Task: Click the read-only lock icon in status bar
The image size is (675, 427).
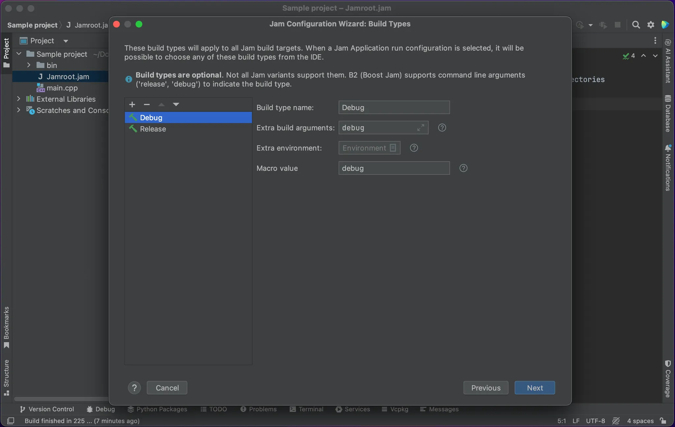Action: (x=663, y=421)
